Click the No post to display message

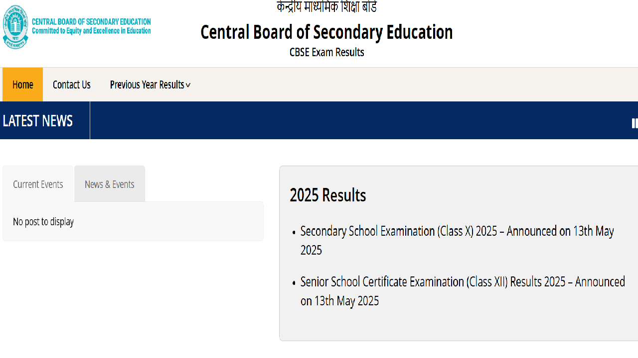pyautogui.click(x=43, y=222)
